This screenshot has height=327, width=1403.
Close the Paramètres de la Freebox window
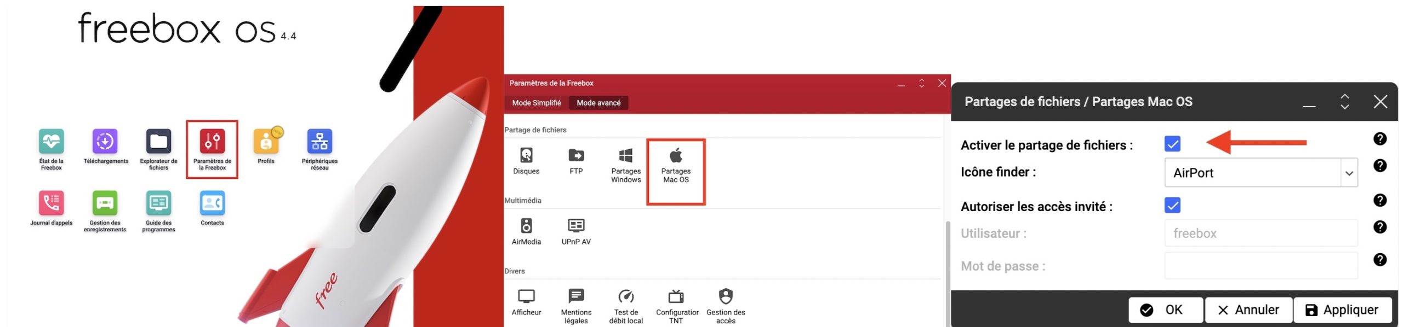click(x=942, y=83)
